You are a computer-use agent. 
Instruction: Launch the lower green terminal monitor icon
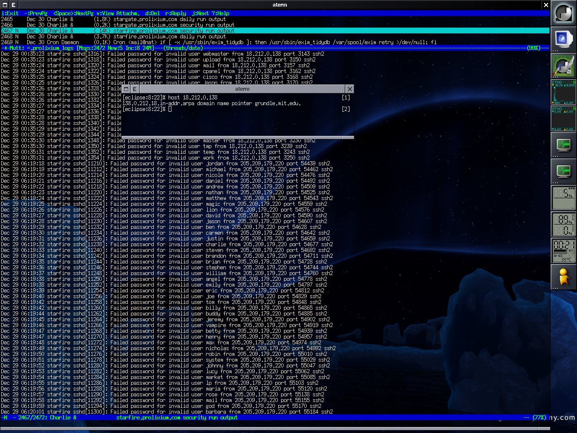(x=564, y=172)
